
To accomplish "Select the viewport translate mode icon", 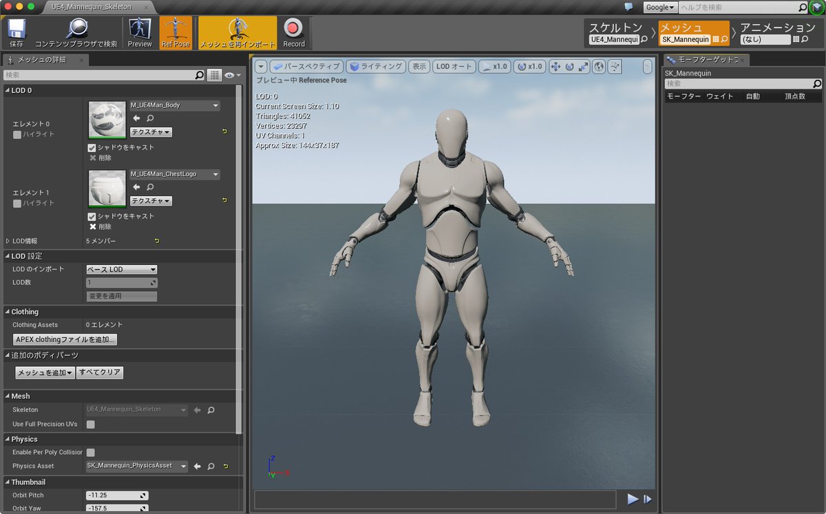I will tap(555, 67).
